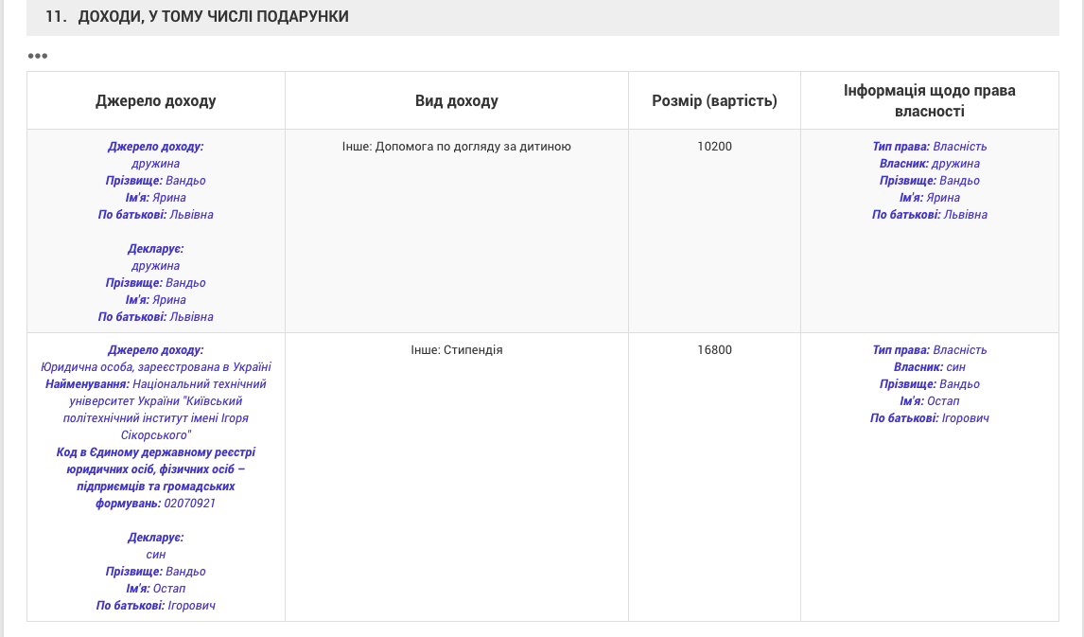
Task: Click "Декларує: син" label in second row
Action: tap(156, 546)
